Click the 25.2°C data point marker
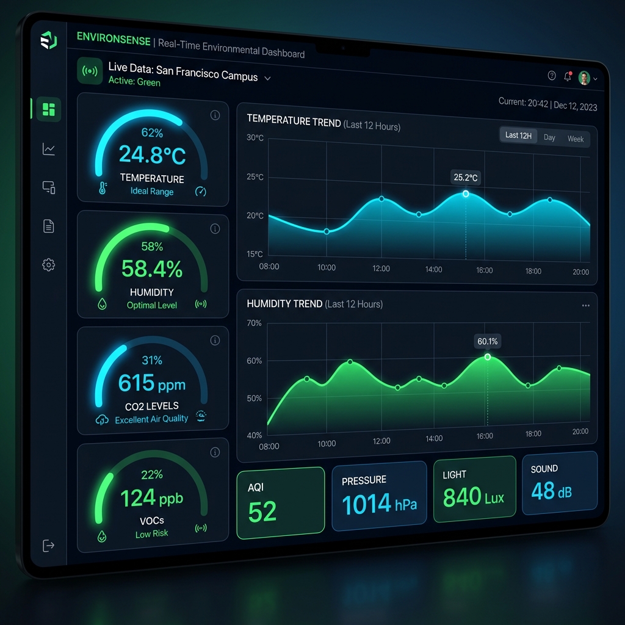 point(466,193)
